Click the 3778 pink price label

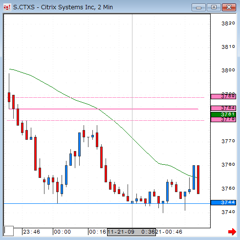click(x=223, y=119)
